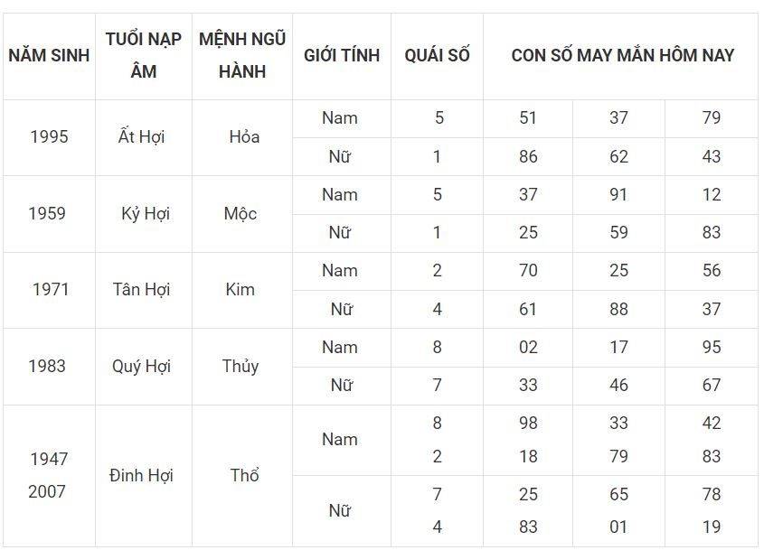Select the CON SỐ MAY MẮN HÔM NAY header
This screenshot has height=550, width=764.
[x=622, y=55]
